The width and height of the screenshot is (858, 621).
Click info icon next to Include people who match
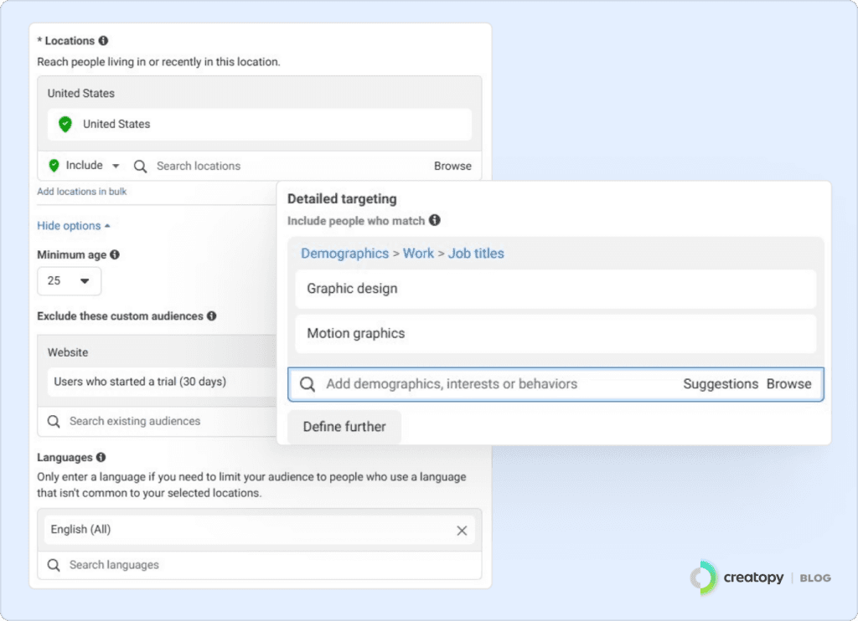pyautogui.click(x=434, y=221)
